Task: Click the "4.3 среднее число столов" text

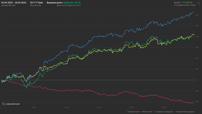Action: pos(184,5)
